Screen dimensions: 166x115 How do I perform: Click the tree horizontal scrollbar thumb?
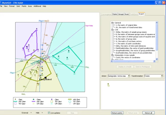point(129,61)
